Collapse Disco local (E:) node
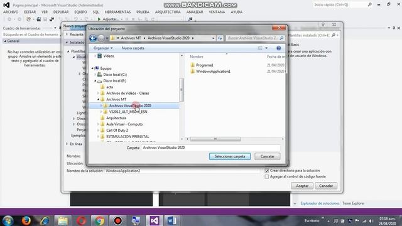The height and width of the screenshot is (226, 402). (x=95, y=81)
